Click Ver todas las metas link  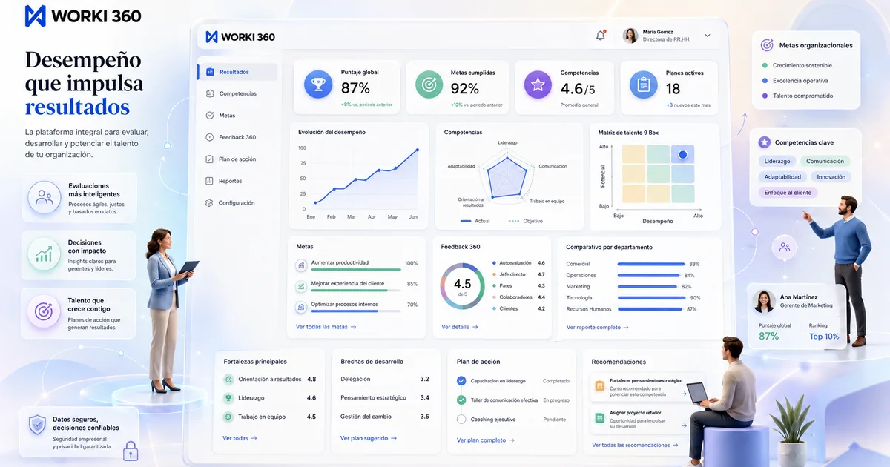(x=326, y=326)
